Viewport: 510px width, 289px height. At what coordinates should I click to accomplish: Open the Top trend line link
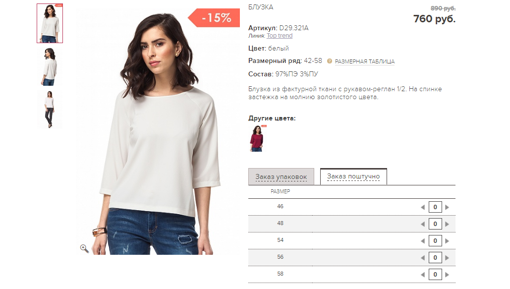click(x=280, y=36)
